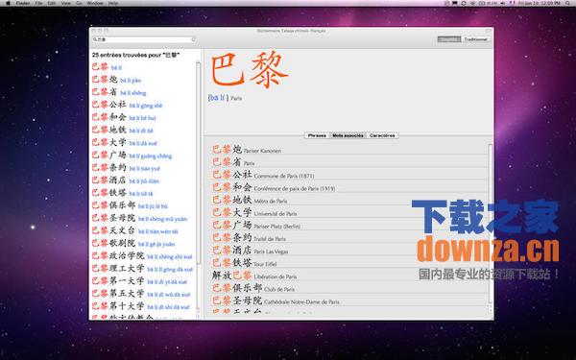Select result 巴黎广场 bā lí guǎng chǎng
The width and height of the screenshot is (576, 360).
pyautogui.click(x=132, y=155)
